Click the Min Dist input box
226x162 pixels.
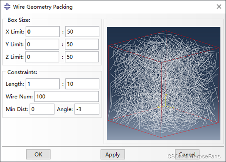coord(42,109)
